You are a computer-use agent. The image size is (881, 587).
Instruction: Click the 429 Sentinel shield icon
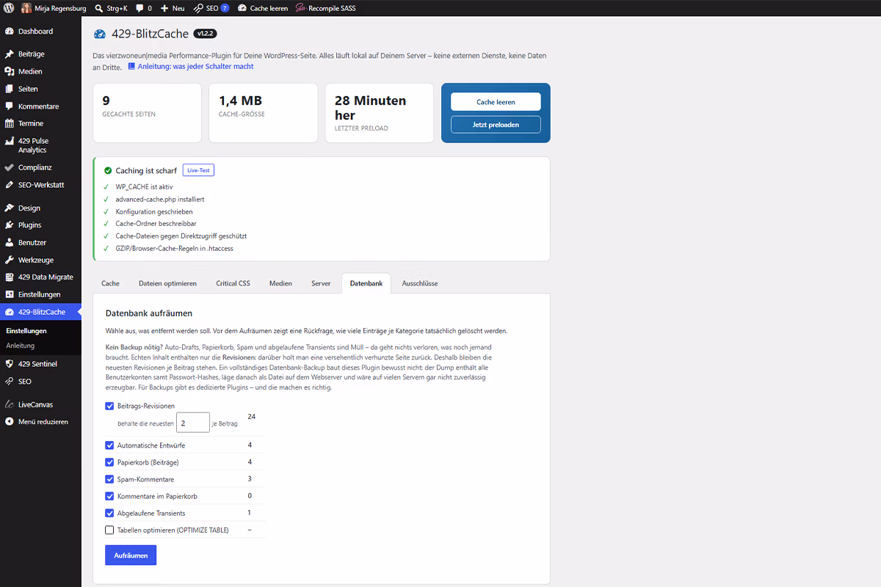pos(10,364)
